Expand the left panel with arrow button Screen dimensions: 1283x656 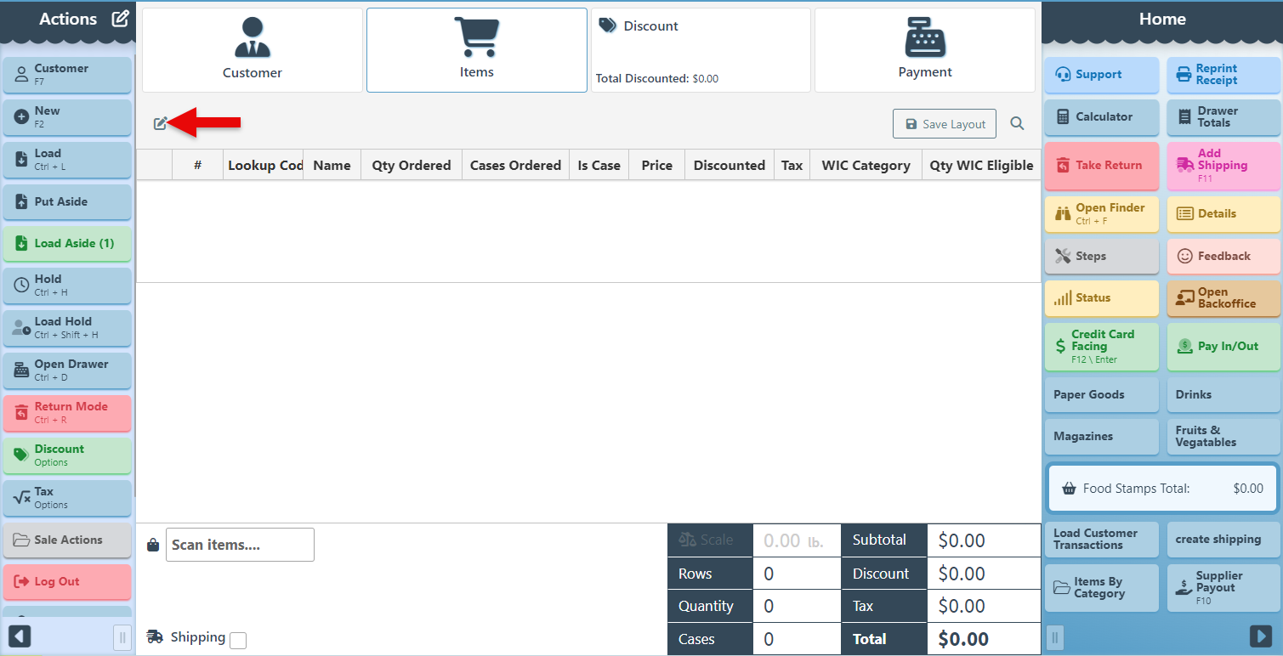pyautogui.click(x=20, y=636)
